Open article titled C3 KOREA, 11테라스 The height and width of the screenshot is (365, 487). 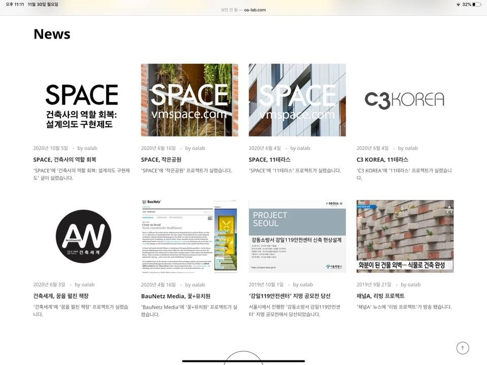point(382,160)
